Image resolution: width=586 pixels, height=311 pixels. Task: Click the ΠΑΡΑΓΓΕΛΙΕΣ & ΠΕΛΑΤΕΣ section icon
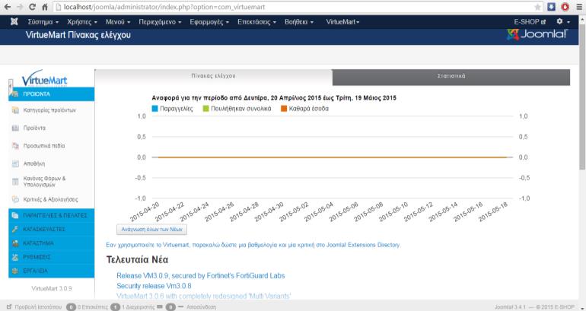[15, 215]
